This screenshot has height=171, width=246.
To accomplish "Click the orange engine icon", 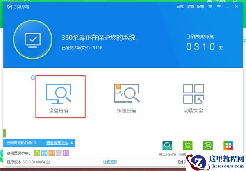I will (x=52, y=153).
